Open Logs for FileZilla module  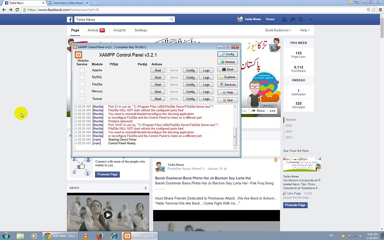(x=206, y=84)
